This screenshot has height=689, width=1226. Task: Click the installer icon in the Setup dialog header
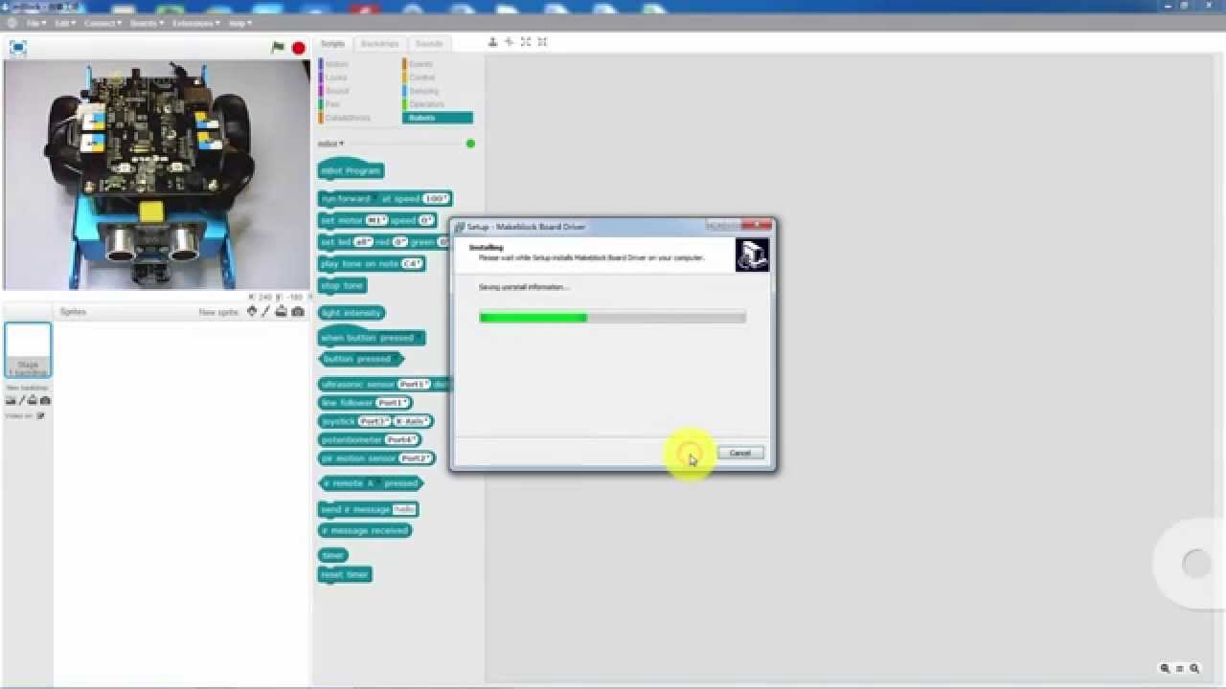pyautogui.click(x=752, y=255)
